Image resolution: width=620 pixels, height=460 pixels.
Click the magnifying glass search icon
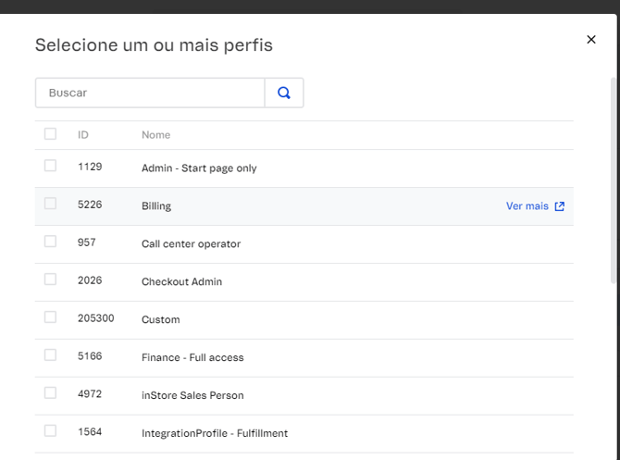point(284,93)
